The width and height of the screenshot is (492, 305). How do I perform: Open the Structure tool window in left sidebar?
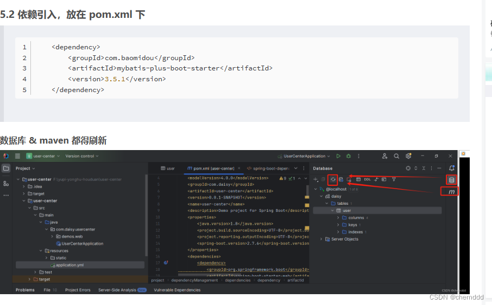click(x=6, y=184)
